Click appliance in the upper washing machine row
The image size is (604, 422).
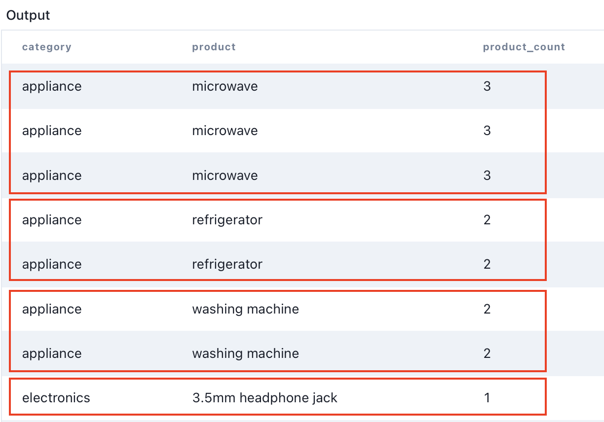tap(52, 310)
